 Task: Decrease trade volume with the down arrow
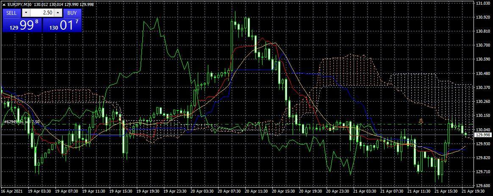click(x=26, y=13)
